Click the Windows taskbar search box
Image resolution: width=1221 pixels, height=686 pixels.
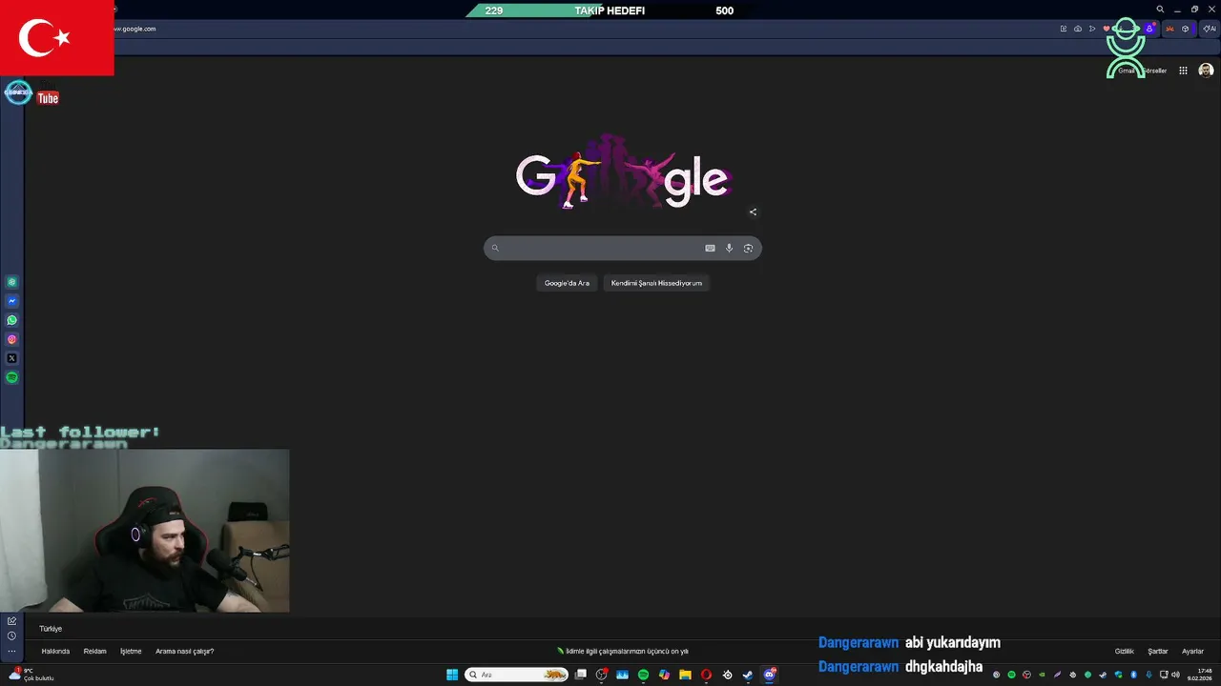[516, 675]
